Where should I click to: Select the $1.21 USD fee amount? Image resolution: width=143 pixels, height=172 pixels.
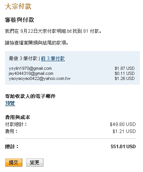[x=124, y=131]
